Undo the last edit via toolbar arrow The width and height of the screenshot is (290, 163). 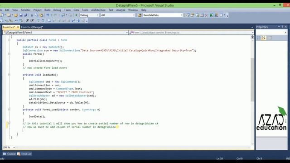coord(48,15)
